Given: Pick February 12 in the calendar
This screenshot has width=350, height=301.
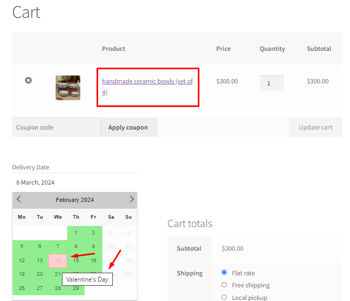Looking at the screenshot, I should [22, 261].
